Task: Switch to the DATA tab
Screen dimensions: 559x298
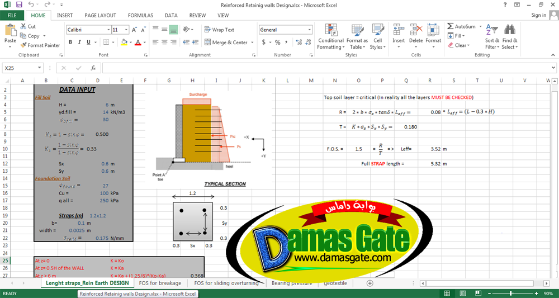Action: [x=171, y=15]
